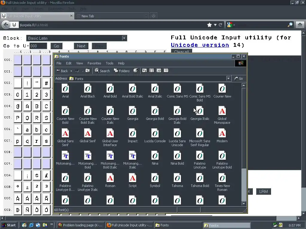The image size is (306, 229).
Task: Select the Times New Roman font
Action: [222, 182]
